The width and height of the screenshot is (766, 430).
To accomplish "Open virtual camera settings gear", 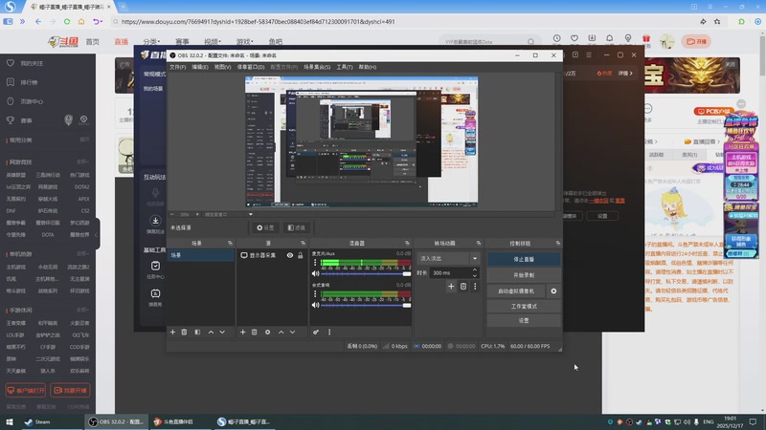I will coord(553,290).
